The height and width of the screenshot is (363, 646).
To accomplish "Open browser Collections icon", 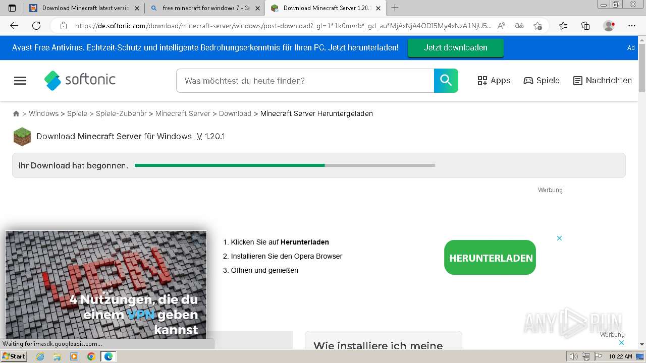I will point(585,26).
